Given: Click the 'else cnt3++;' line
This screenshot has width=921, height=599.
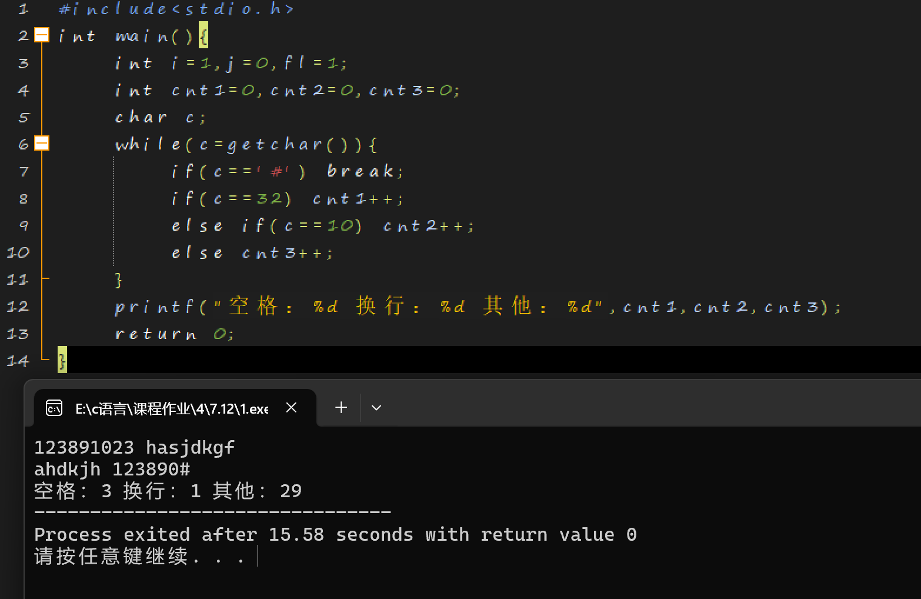Looking at the screenshot, I should [252, 253].
